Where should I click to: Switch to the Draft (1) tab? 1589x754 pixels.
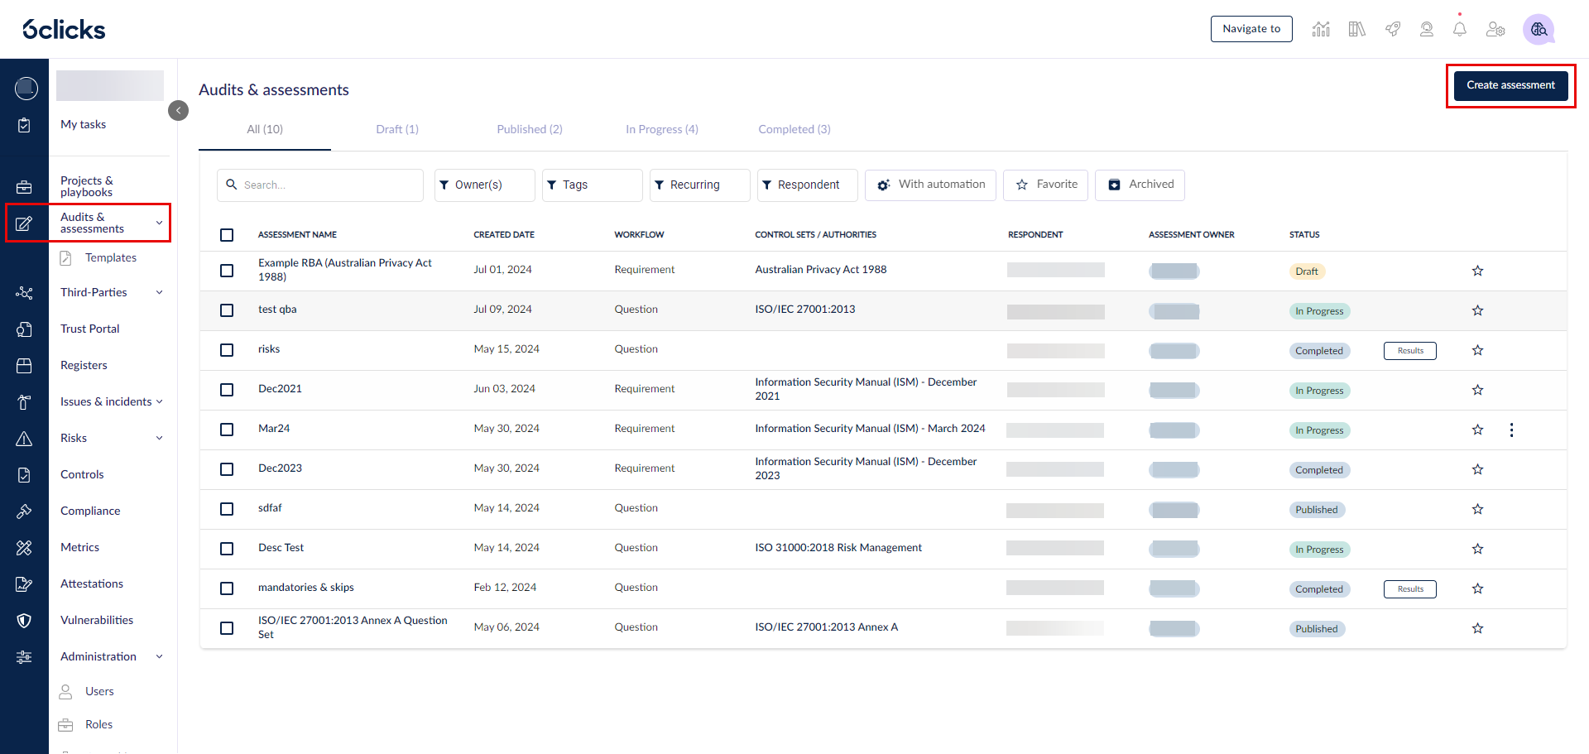[397, 129]
